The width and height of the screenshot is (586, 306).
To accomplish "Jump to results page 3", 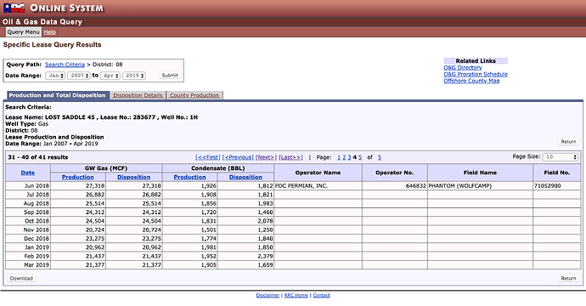I will (349, 157).
